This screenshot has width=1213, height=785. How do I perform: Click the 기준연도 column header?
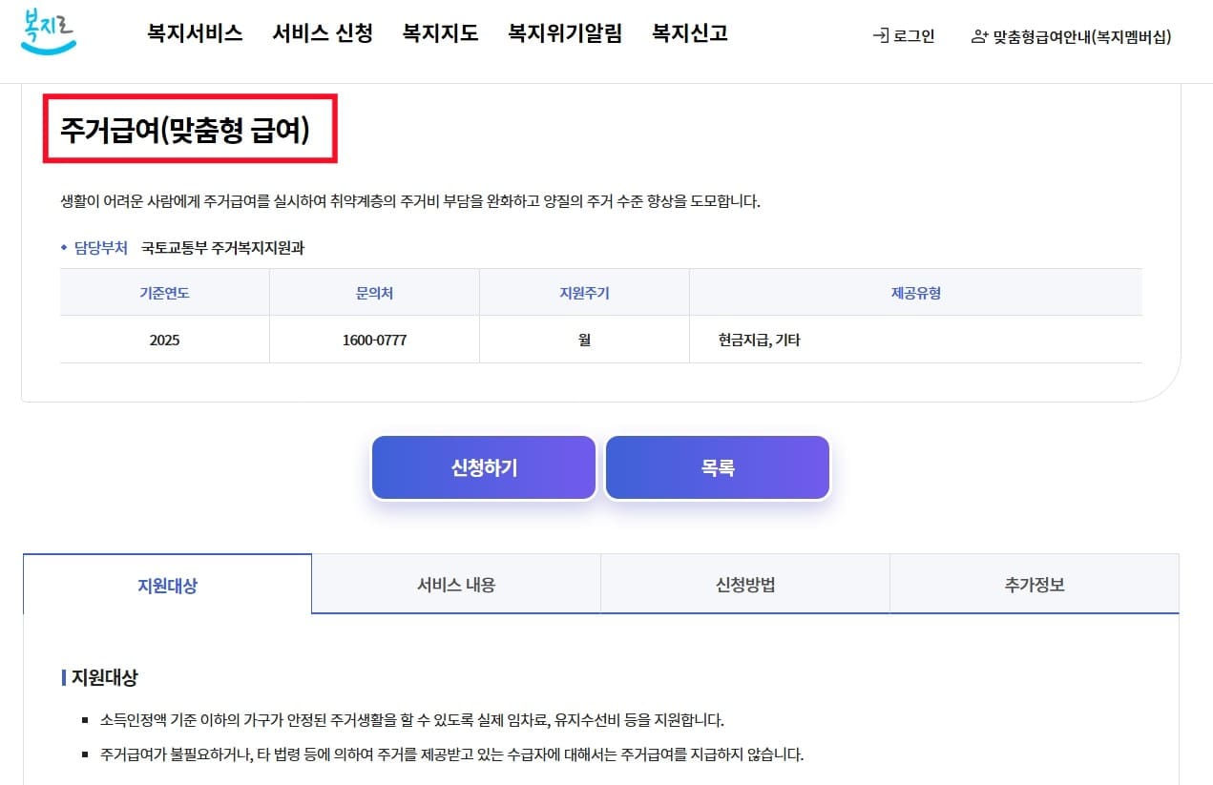[x=164, y=293]
